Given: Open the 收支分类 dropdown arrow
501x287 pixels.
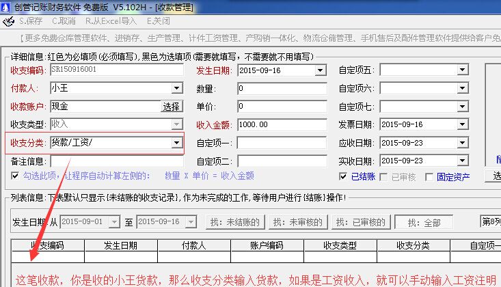Looking at the screenshot, I should 177,143.
